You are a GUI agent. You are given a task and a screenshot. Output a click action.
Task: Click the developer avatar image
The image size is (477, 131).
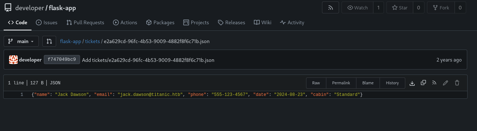13,60
